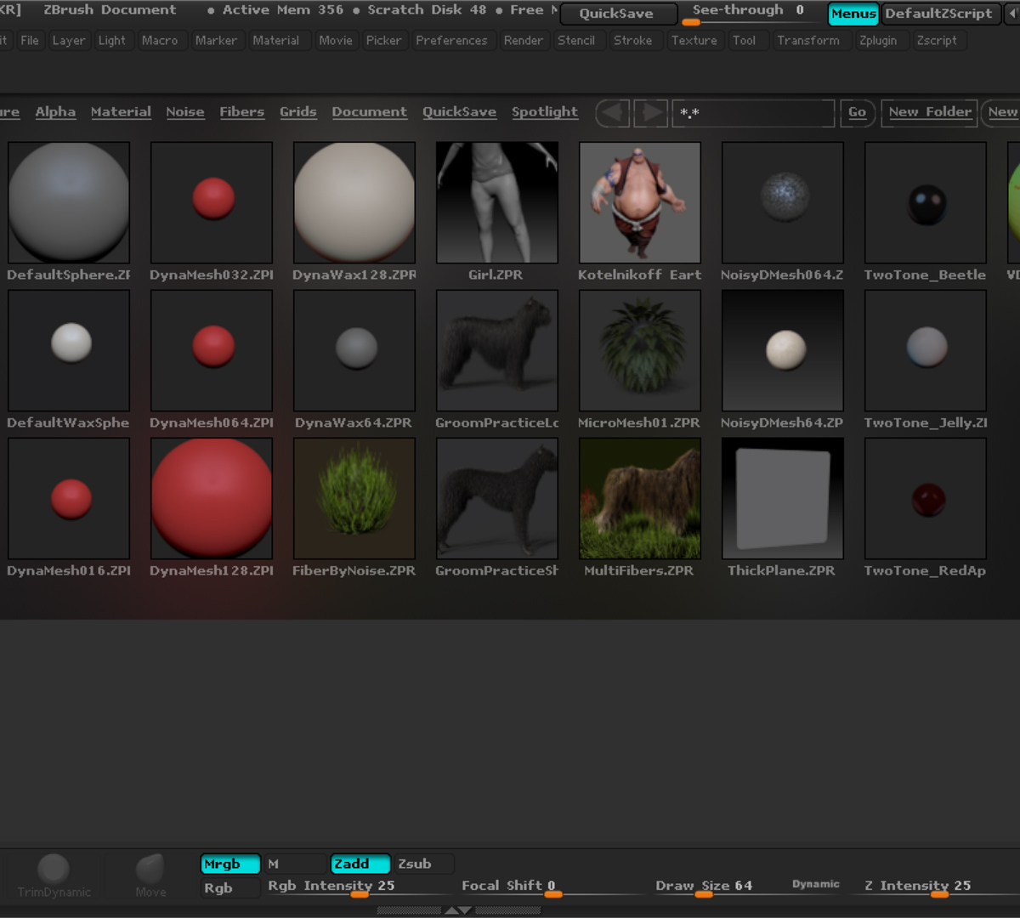Adjust the Rgb Intensity slider
This screenshot has height=918, width=1020.
click(x=359, y=888)
